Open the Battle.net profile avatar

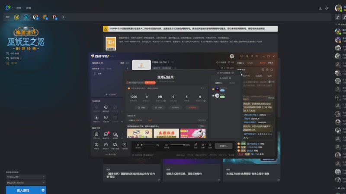click(x=338, y=8)
